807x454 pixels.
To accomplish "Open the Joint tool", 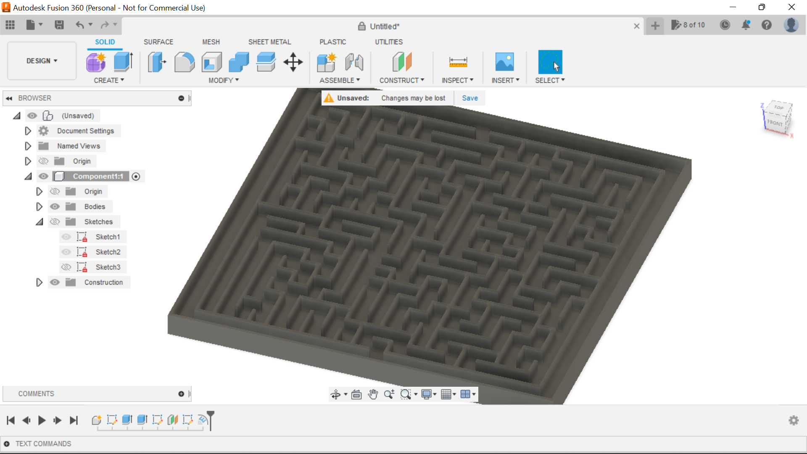I will (354, 62).
